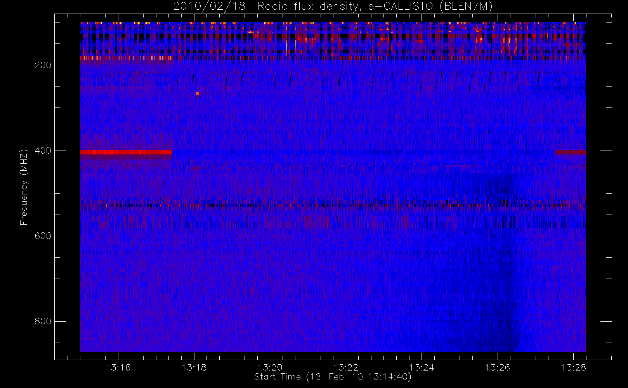The height and width of the screenshot is (388, 628).
Task: Click the 400 frequency tick label
Action: pyautogui.click(x=43, y=151)
